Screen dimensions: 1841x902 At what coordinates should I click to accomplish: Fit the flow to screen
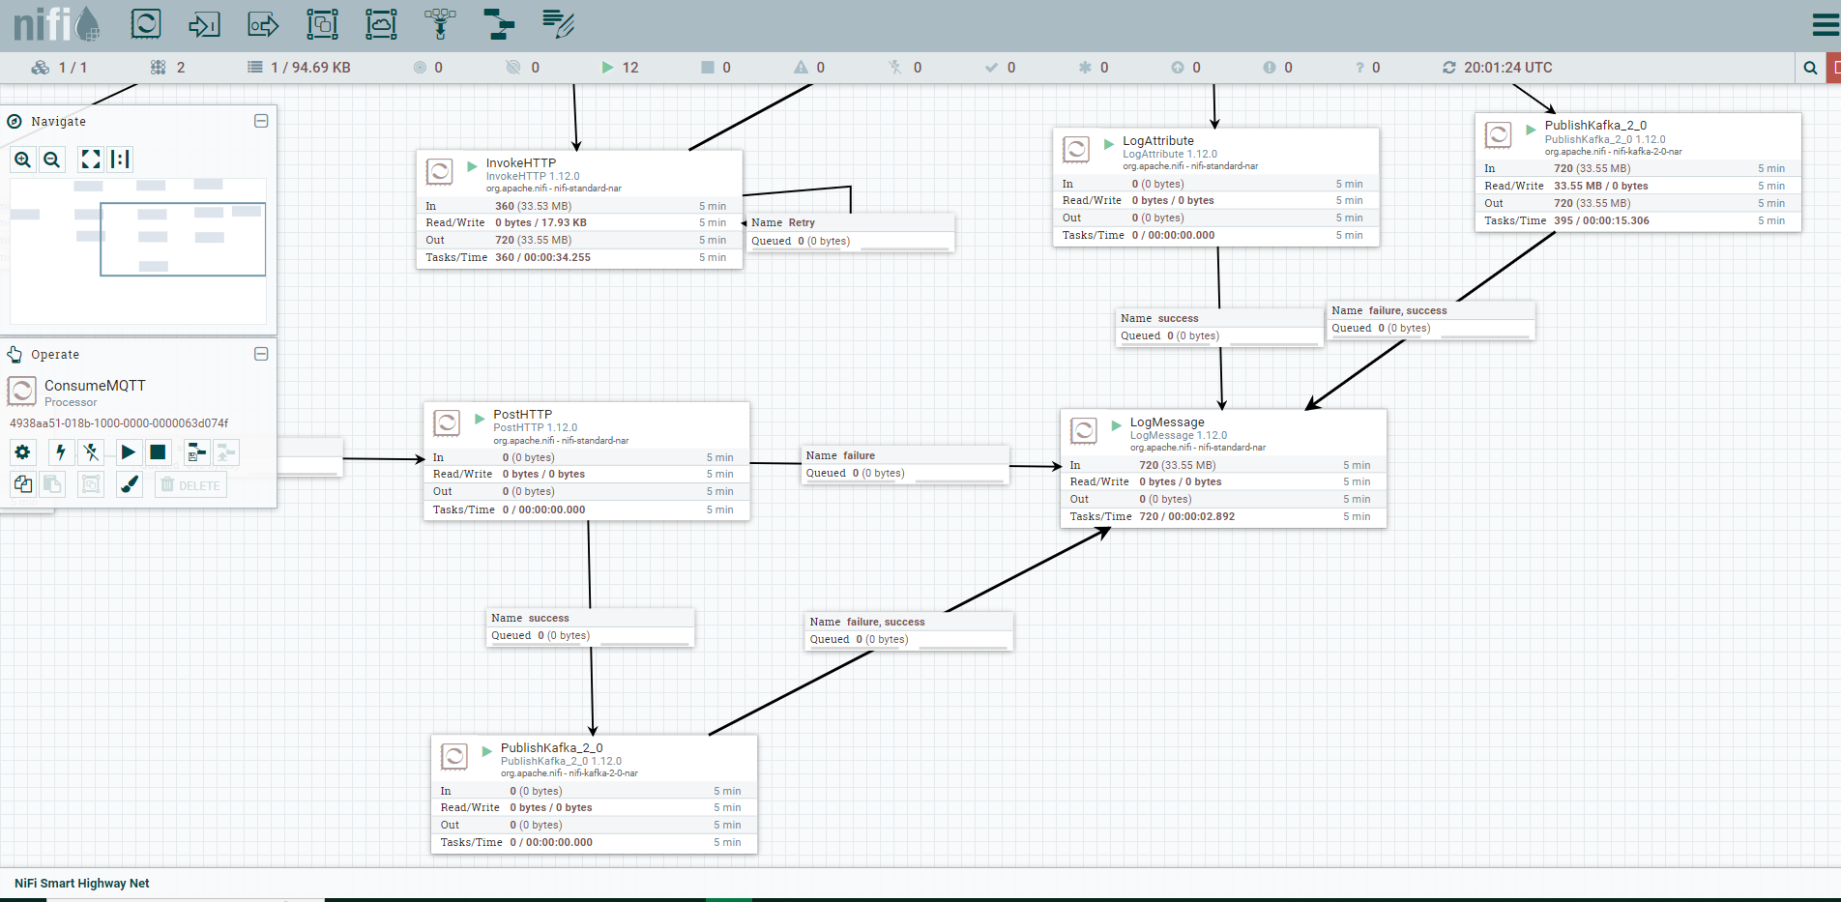click(x=91, y=160)
